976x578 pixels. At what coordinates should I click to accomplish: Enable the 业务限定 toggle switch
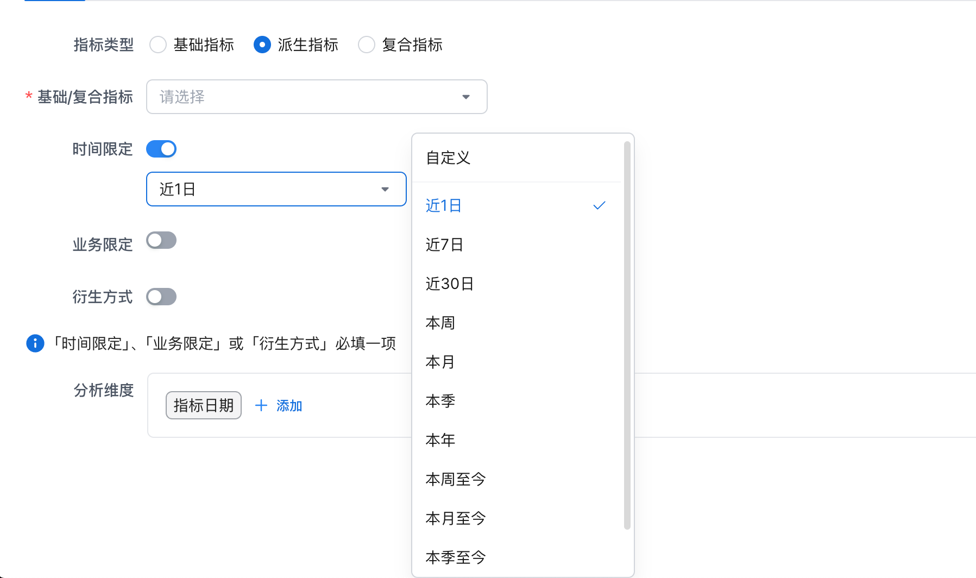click(x=161, y=240)
